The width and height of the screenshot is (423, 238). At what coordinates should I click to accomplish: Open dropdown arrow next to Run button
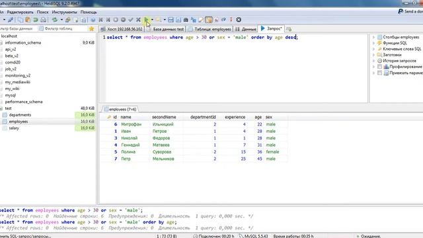coord(152,20)
